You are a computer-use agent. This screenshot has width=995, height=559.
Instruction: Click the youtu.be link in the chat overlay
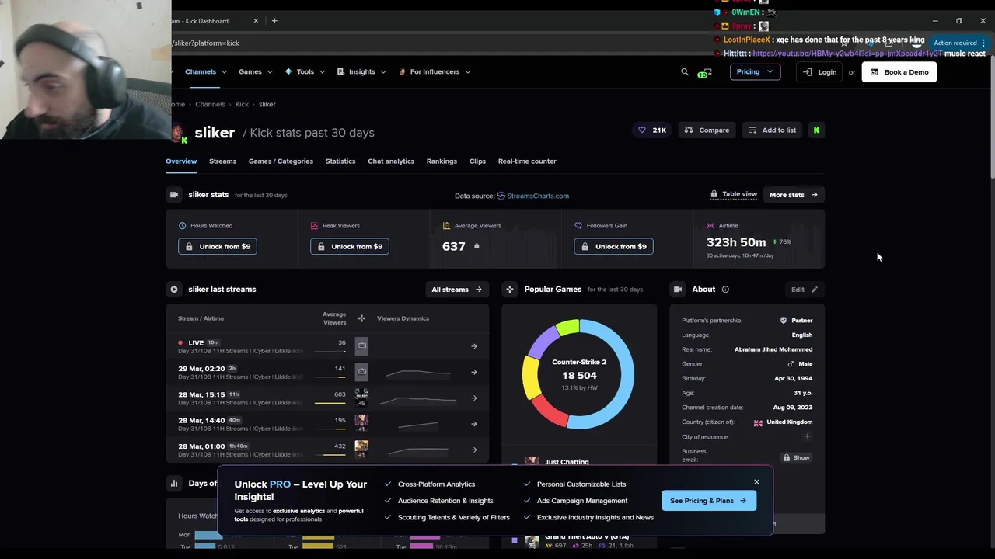pyautogui.click(x=847, y=54)
